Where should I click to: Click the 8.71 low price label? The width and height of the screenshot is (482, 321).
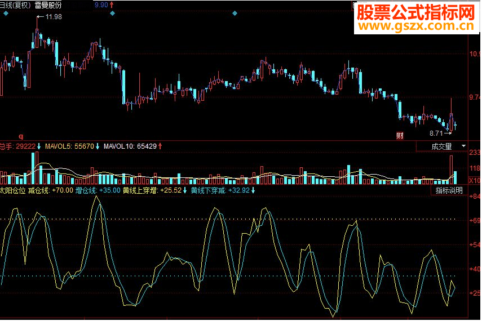(436, 133)
